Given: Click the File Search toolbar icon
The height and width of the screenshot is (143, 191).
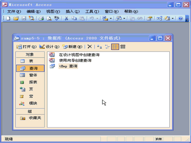Looking at the screenshot, I should tap(31, 18).
